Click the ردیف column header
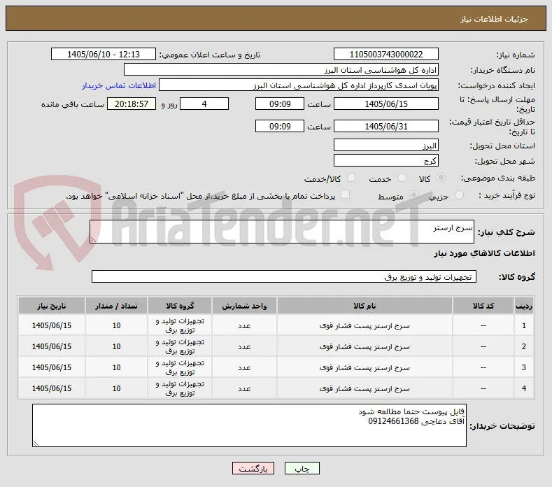This screenshot has width=552, height=487. (524, 306)
